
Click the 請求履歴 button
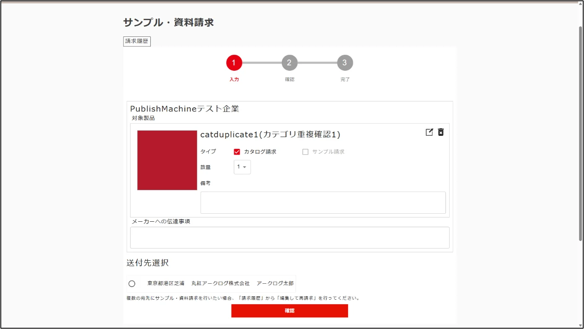click(x=137, y=41)
